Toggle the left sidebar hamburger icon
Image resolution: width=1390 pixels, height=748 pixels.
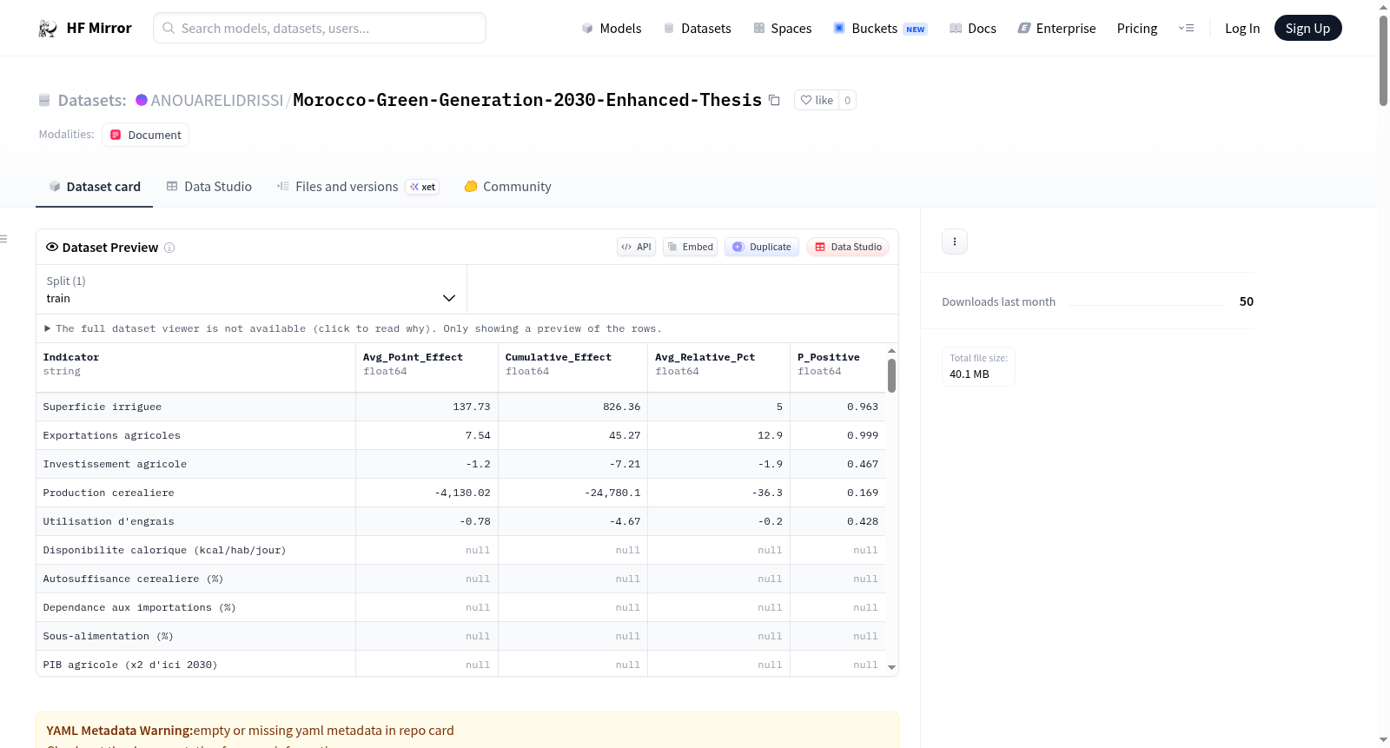click(3, 239)
